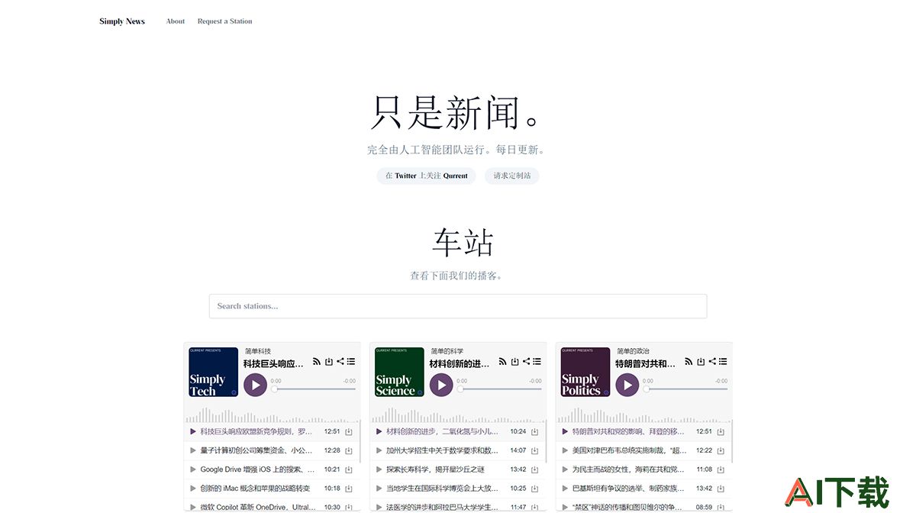This screenshot has width=916, height=513.
Task: Focus the Search stations input field
Action: [x=458, y=306]
